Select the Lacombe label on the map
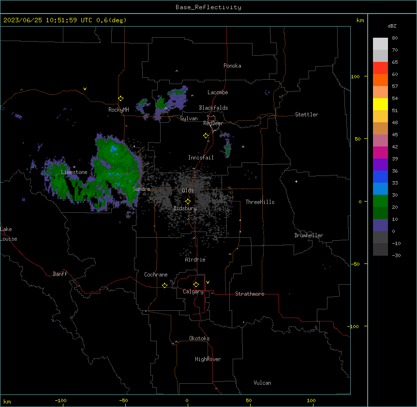 coord(218,92)
